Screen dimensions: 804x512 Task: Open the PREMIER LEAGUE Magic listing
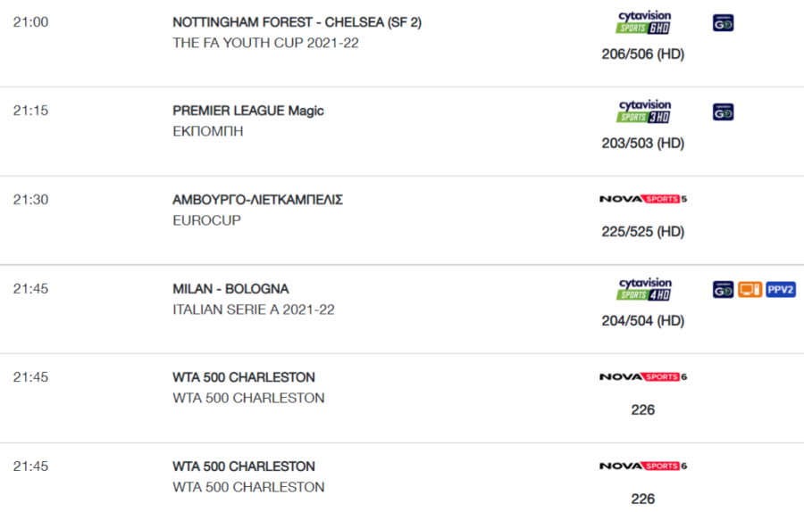248,111
